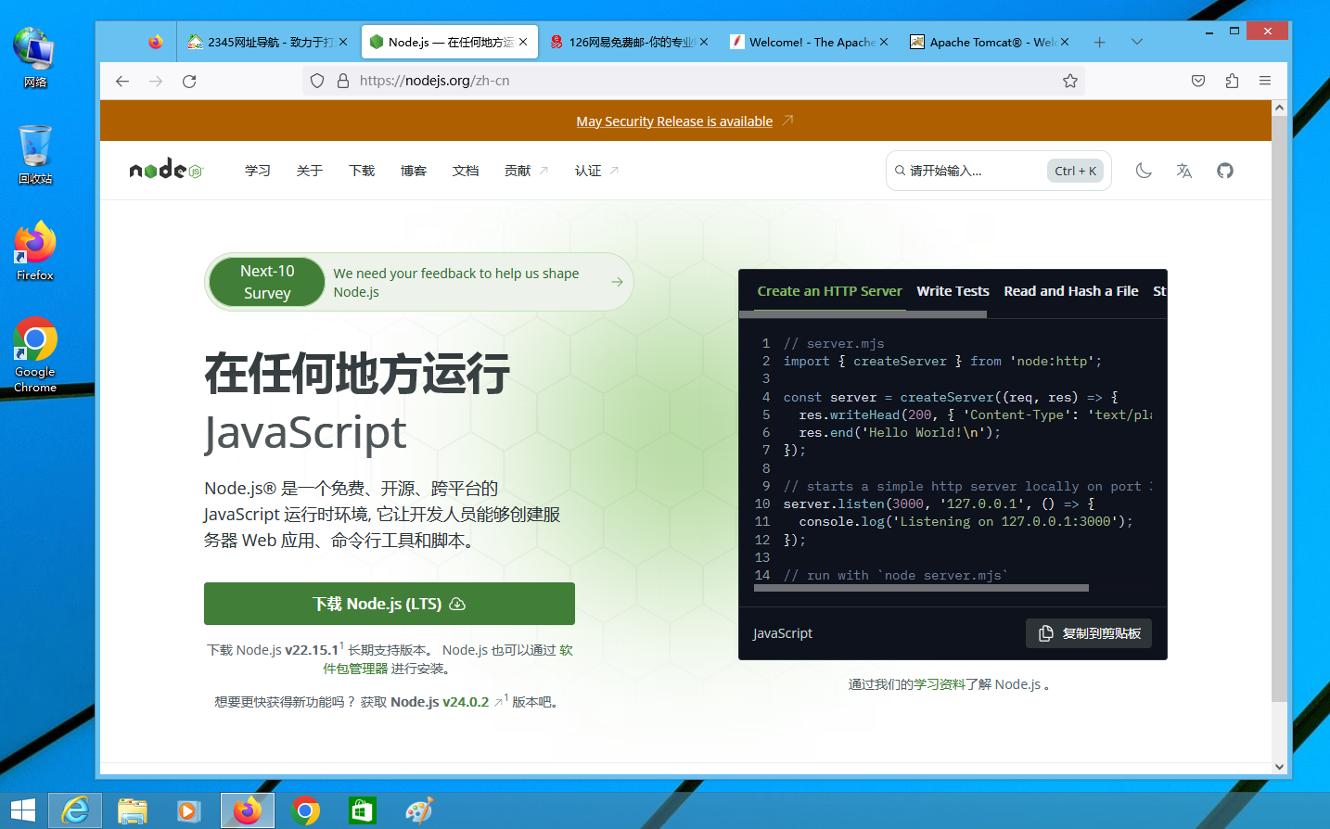Open the media player taskbar icon
Screen dimensions: 1330x829
188,810
